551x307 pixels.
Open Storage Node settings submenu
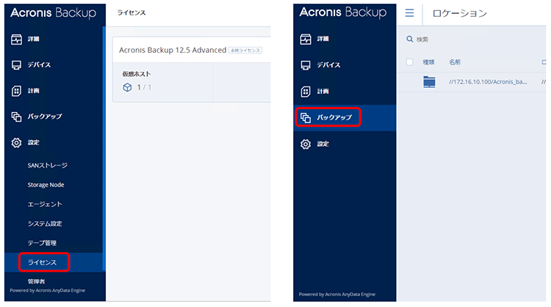point(46,185)
